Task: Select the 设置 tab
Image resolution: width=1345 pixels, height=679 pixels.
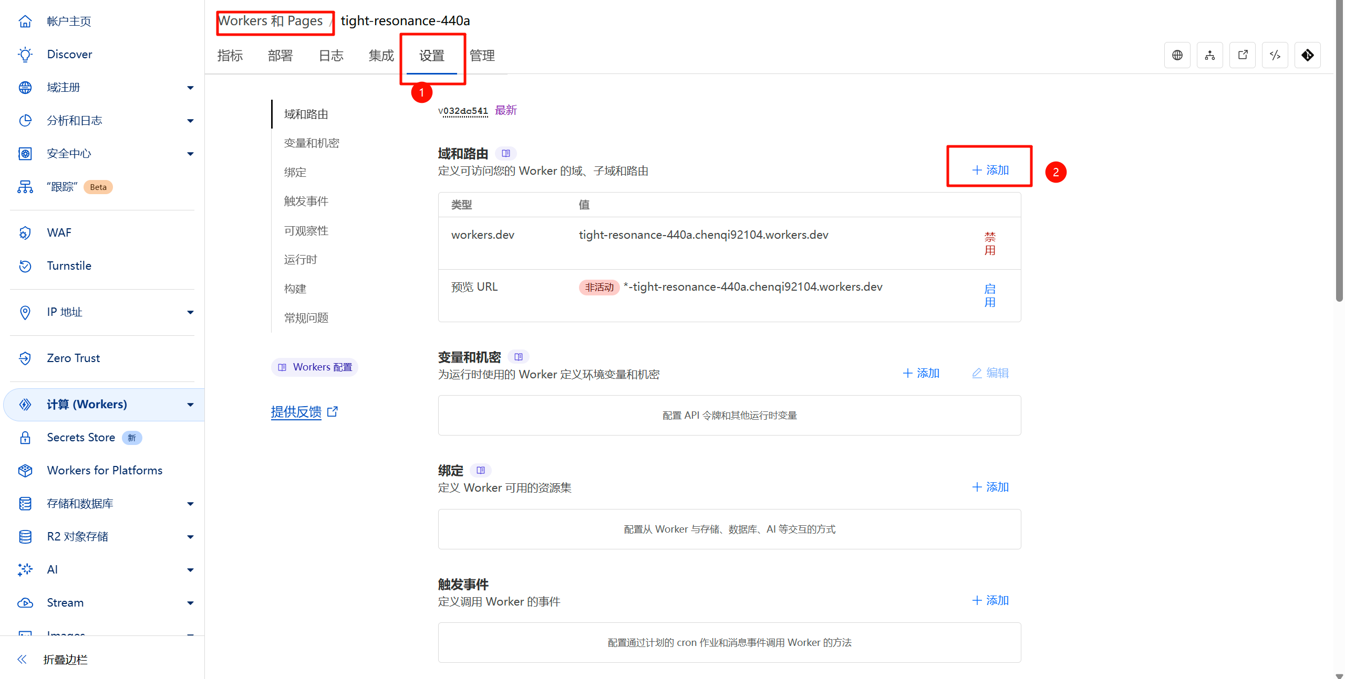Action: pos(432,56)
